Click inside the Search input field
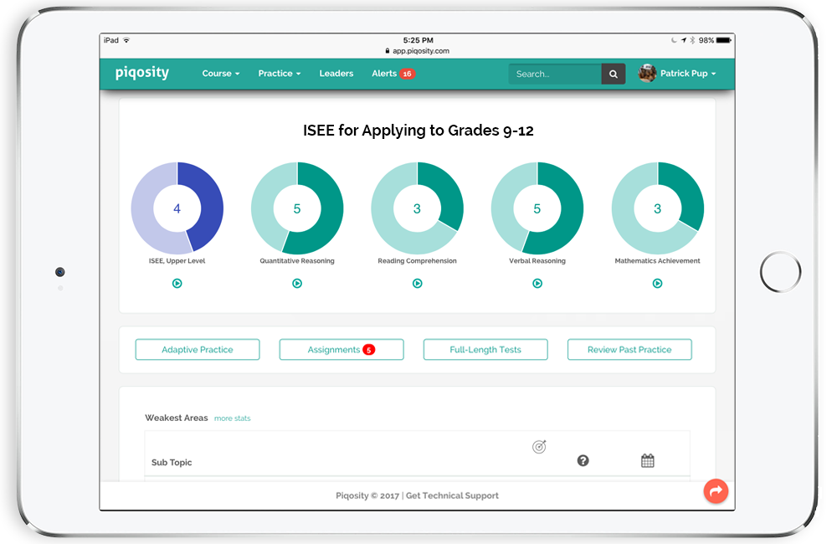Screen dimensions: 837x544 coord(555,74)
